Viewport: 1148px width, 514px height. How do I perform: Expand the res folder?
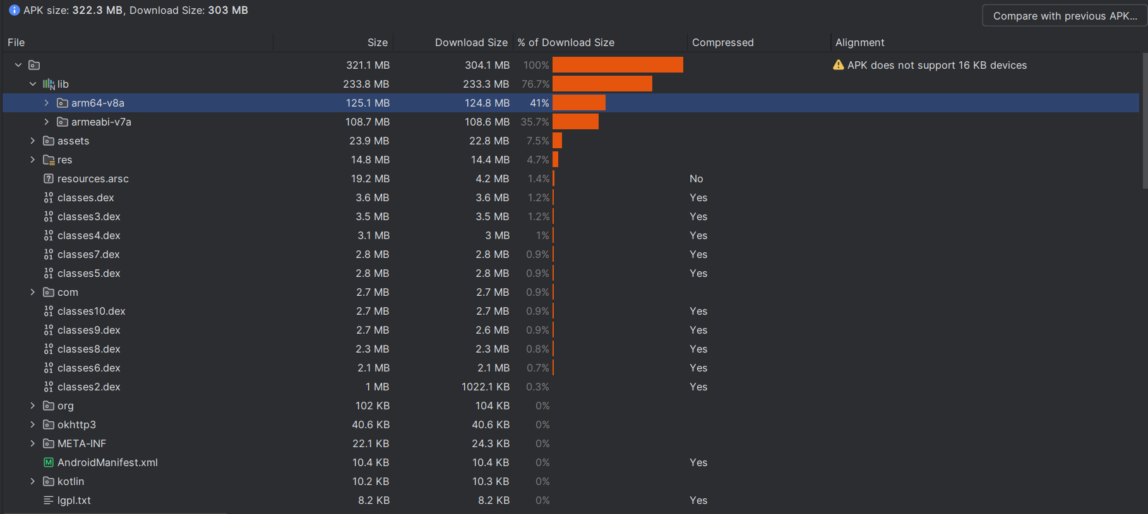33,160
